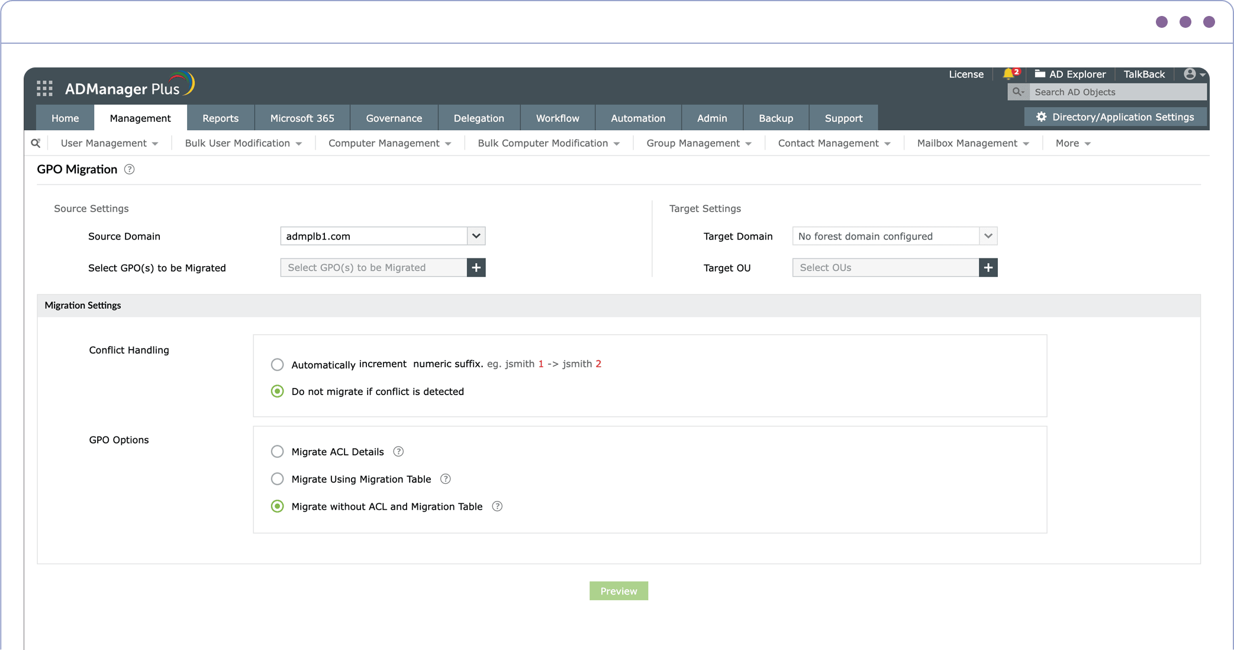Viewport: 1234px width, 650px height.
Task: Click the Preview button
Action: (618, 591)
